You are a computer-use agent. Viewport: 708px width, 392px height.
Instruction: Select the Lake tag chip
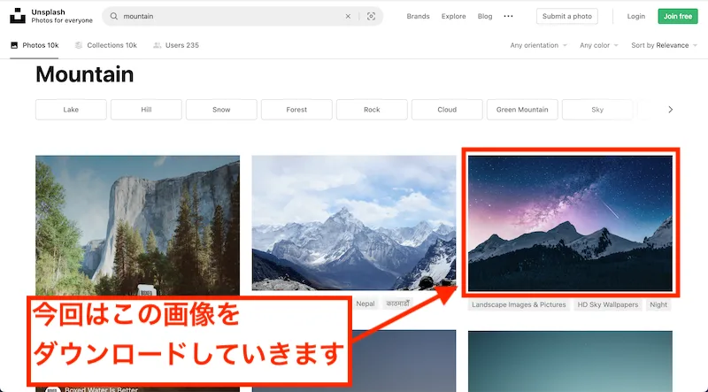coord(71,110)
